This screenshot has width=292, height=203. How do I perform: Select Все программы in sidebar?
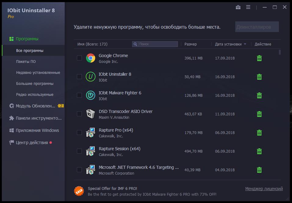coord(33,50)
